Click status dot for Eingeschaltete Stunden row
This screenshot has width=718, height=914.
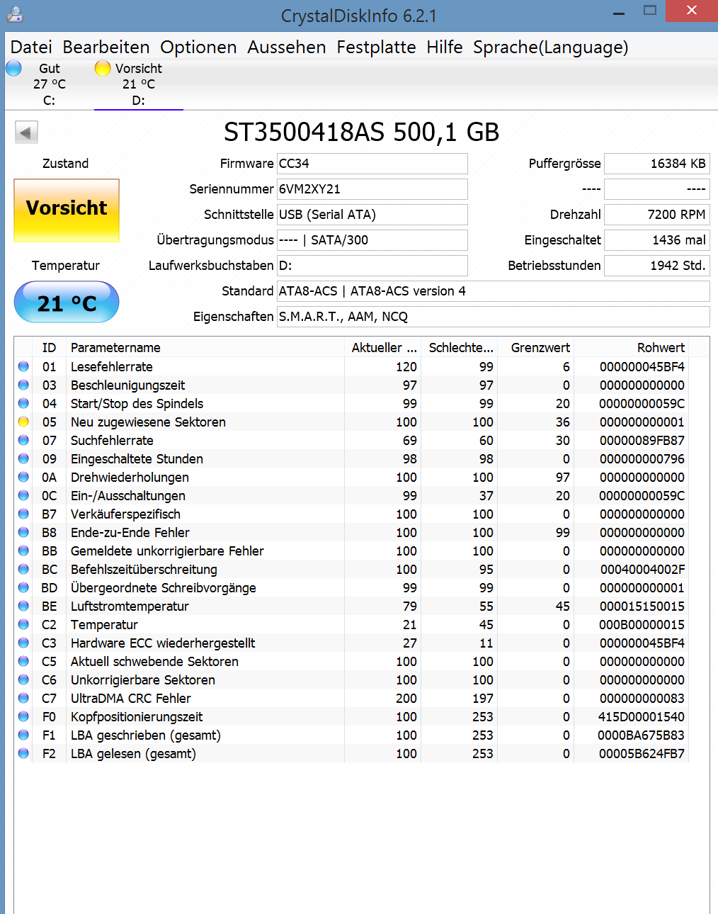click(23, 458)
